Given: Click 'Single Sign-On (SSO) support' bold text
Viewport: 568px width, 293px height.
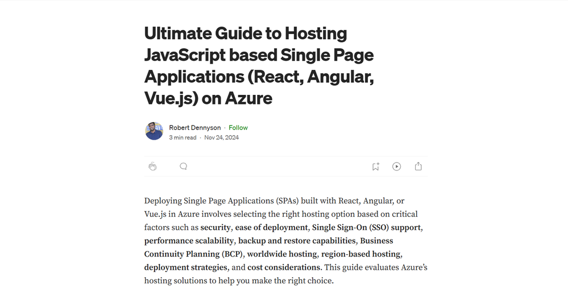Looking at the screenshot, I should [x=367, y=228].
